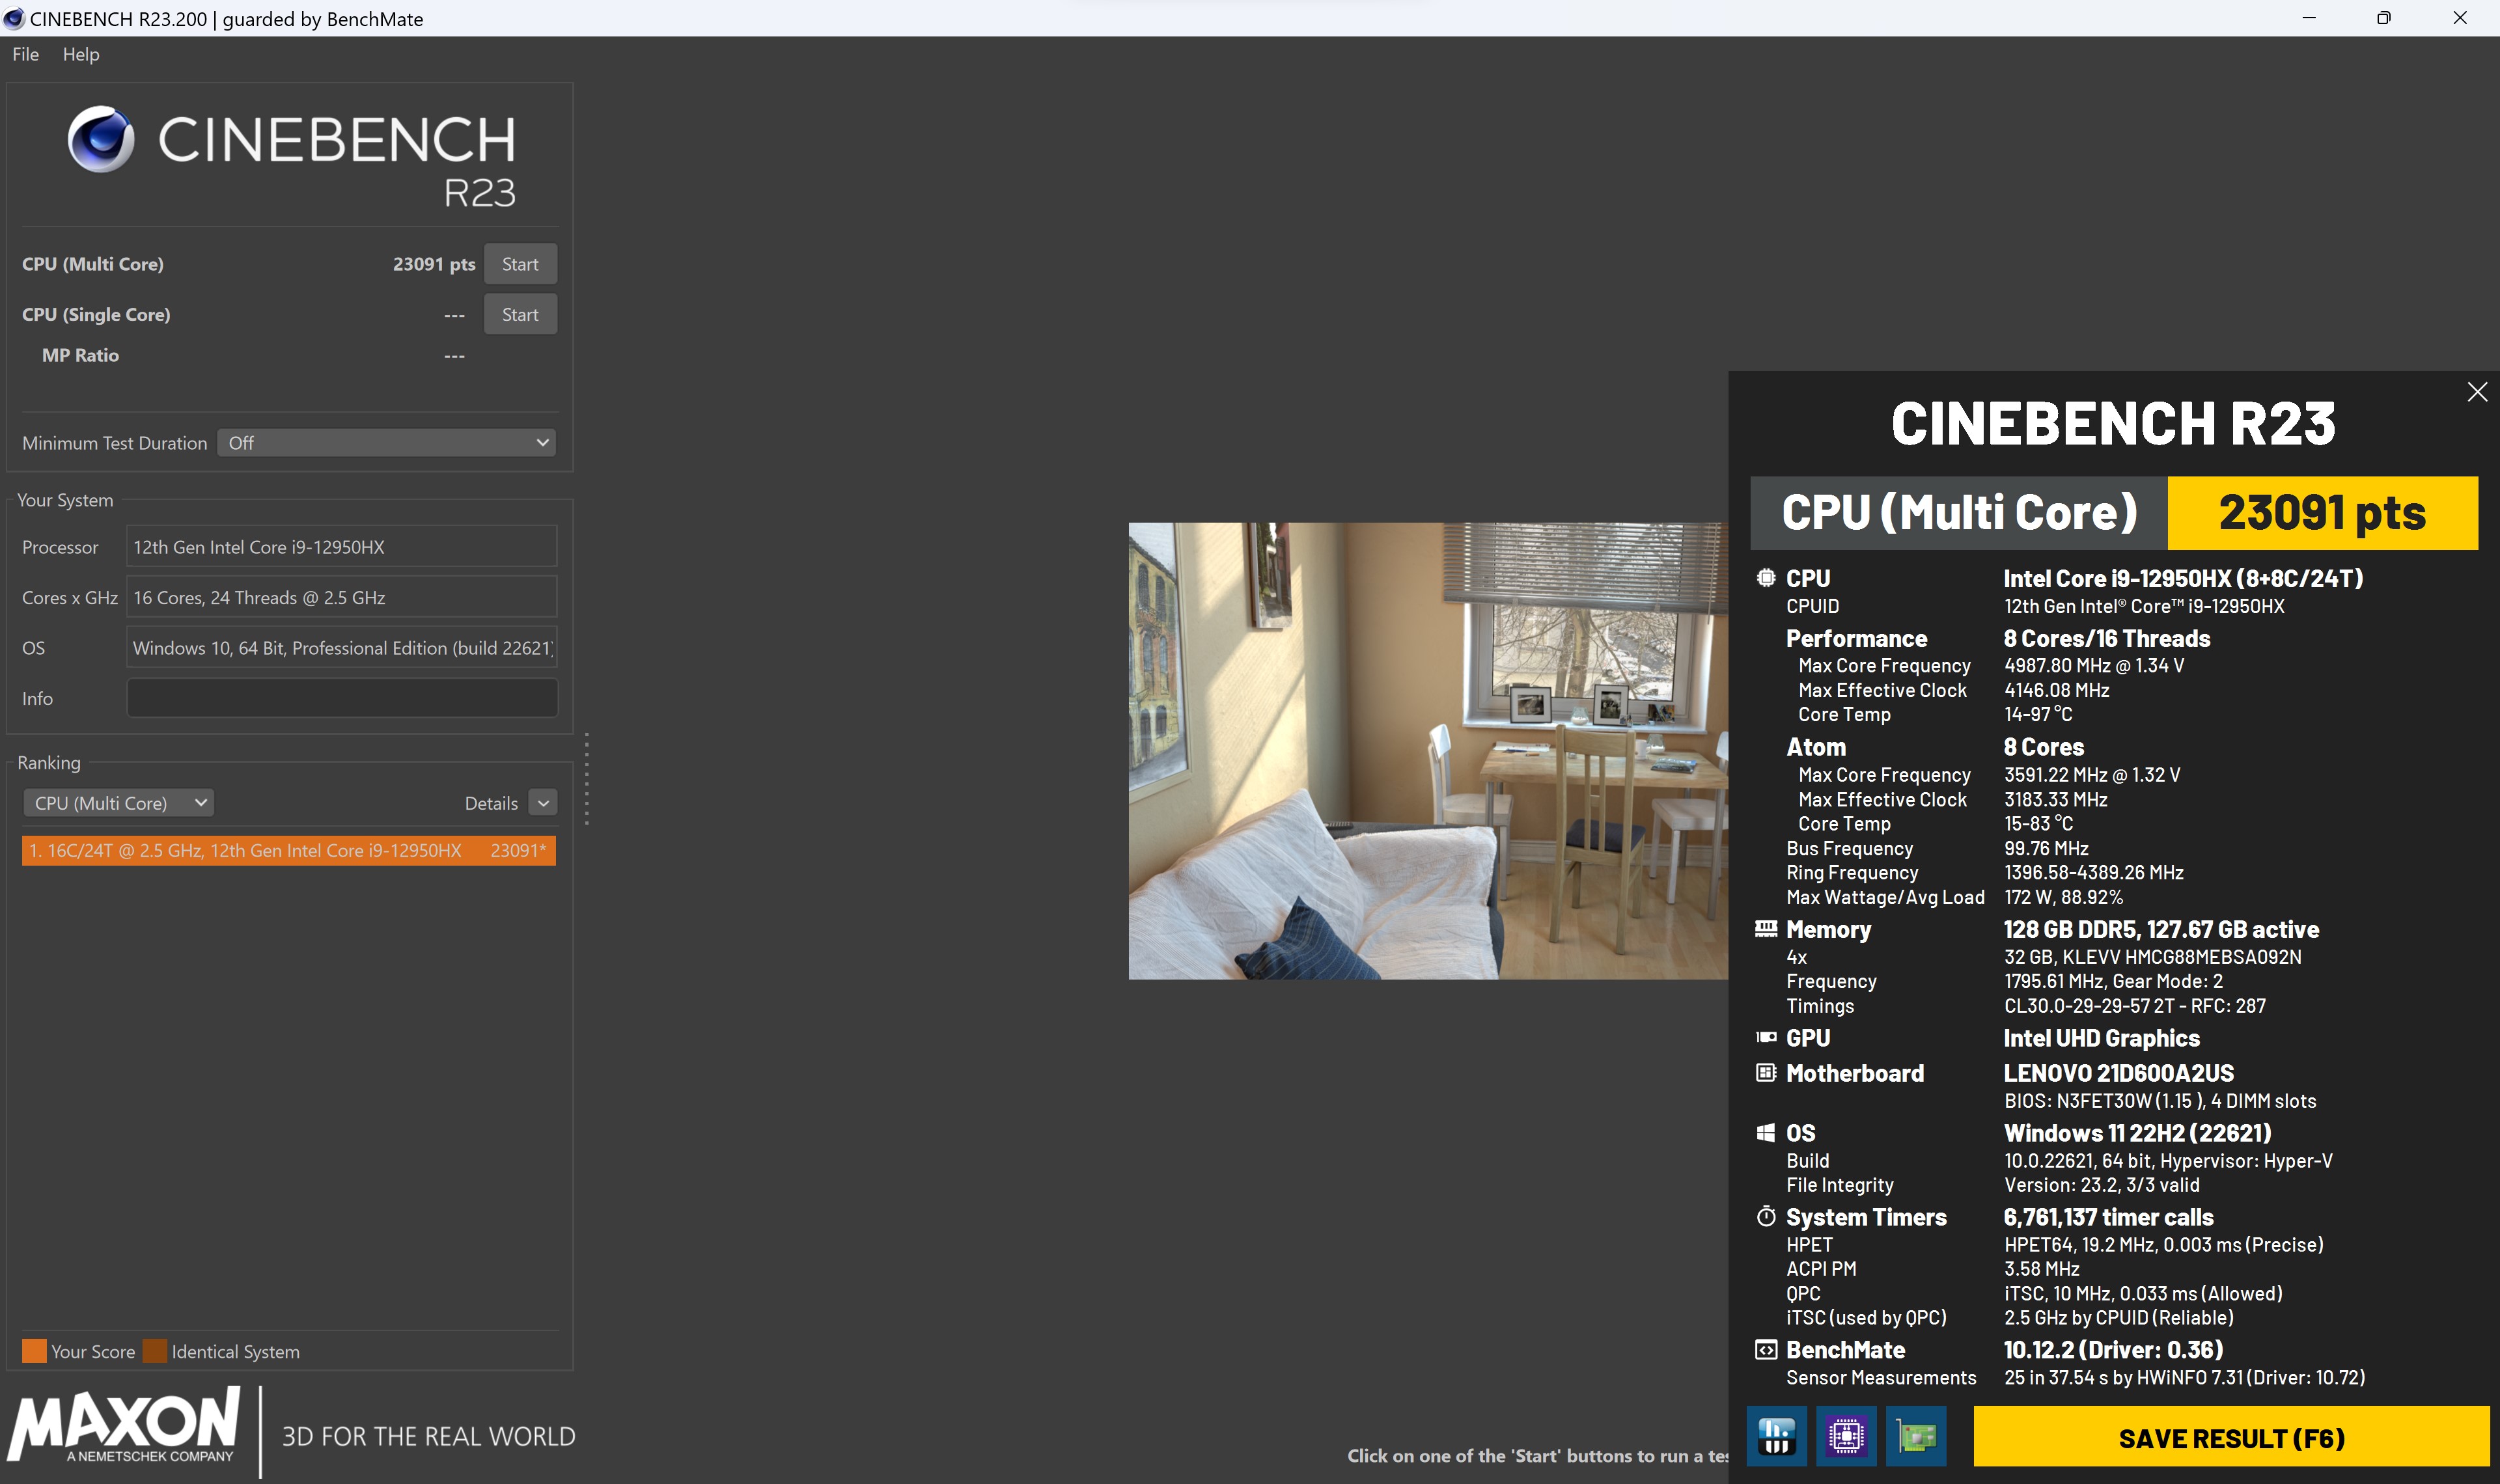Click the MAXON logo at bottom left
2500x1484 pixels.
(x=123, y=1424)
